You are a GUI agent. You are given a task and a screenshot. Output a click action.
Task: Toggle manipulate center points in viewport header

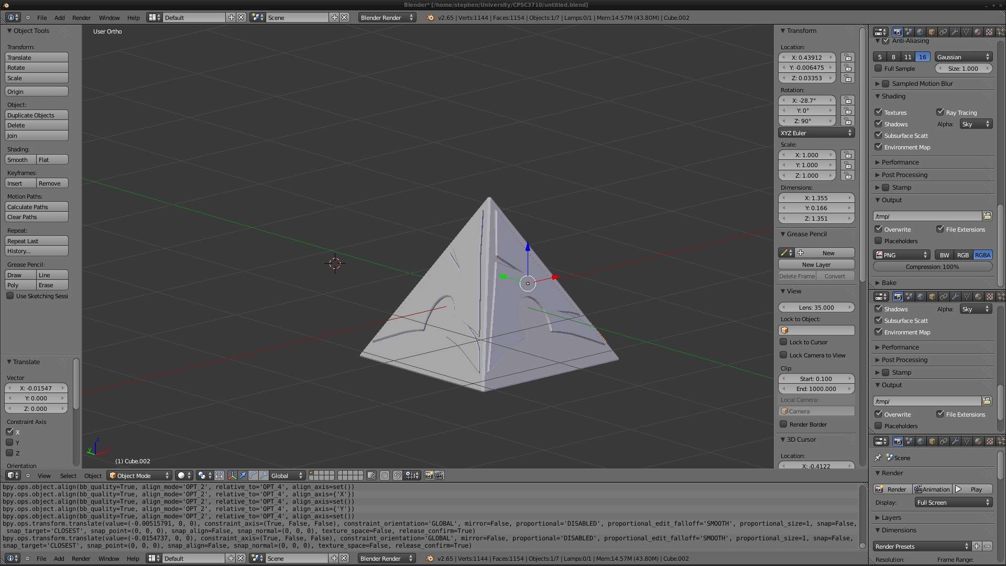(219, 475)
